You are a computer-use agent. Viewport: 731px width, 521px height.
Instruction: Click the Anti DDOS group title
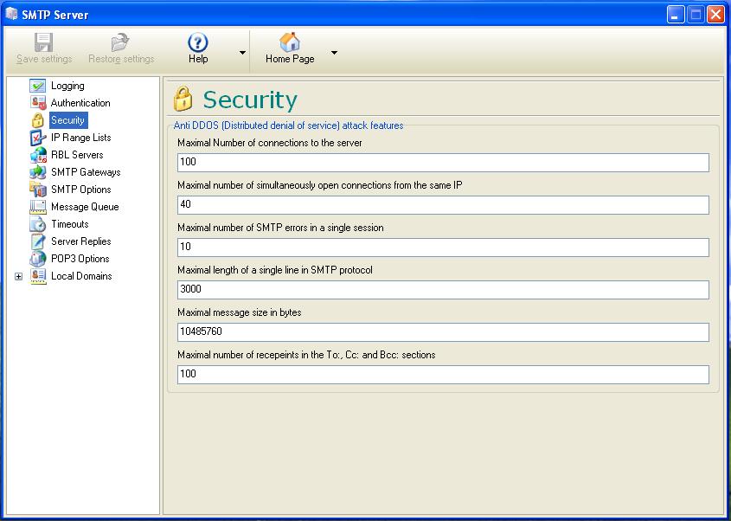tap(288, 125)
